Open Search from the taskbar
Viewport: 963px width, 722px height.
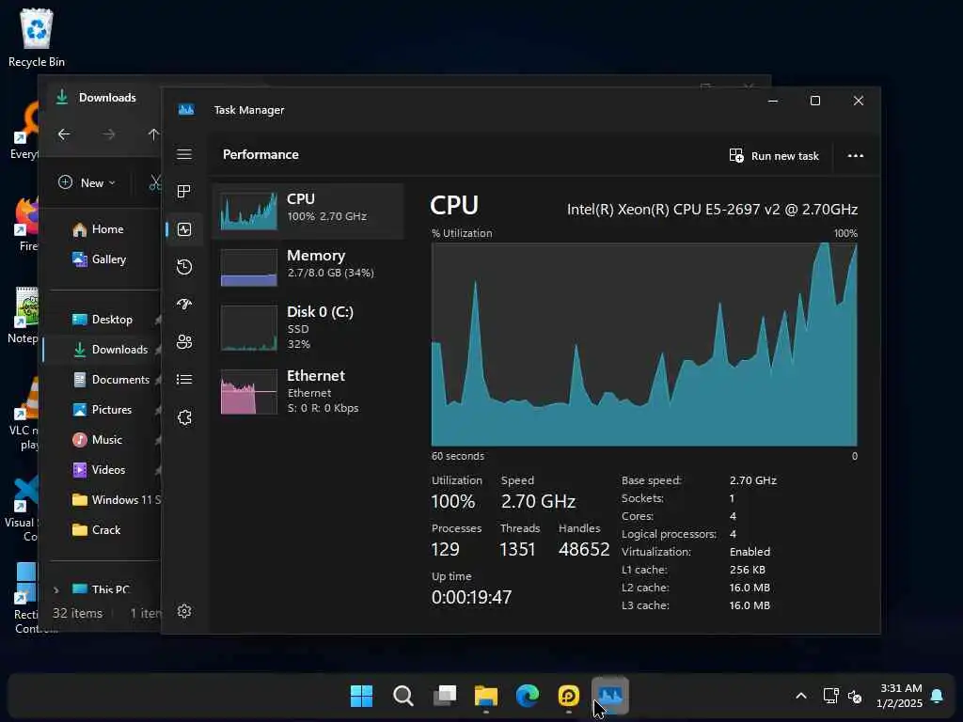403,696
